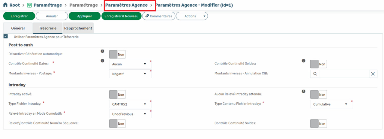Click help icon beside Contrôle Continuité Dates
Viewport: 384px width, 139px height.
point(102,61)
